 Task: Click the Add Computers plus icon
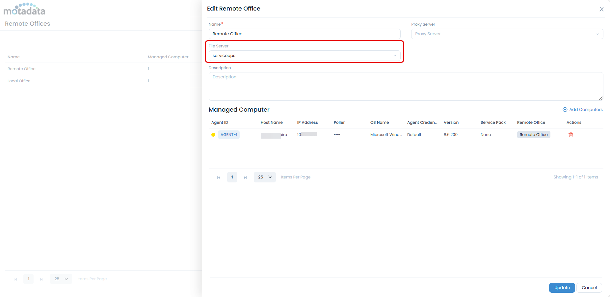point(565,110)
